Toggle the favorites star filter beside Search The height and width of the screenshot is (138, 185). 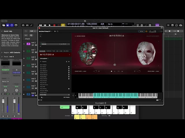[x=69, y=62]
